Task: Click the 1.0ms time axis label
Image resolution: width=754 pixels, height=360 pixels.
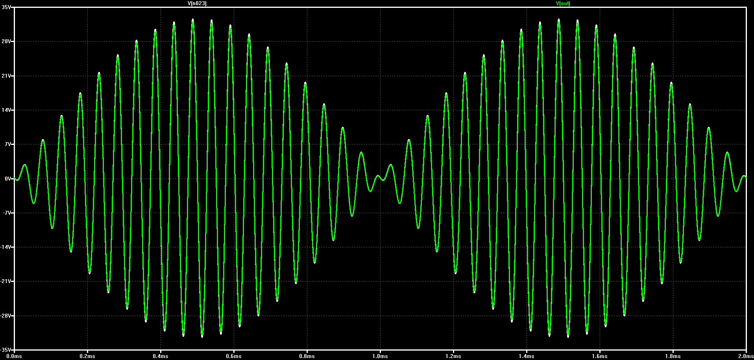Action: [x=380, y=356]
